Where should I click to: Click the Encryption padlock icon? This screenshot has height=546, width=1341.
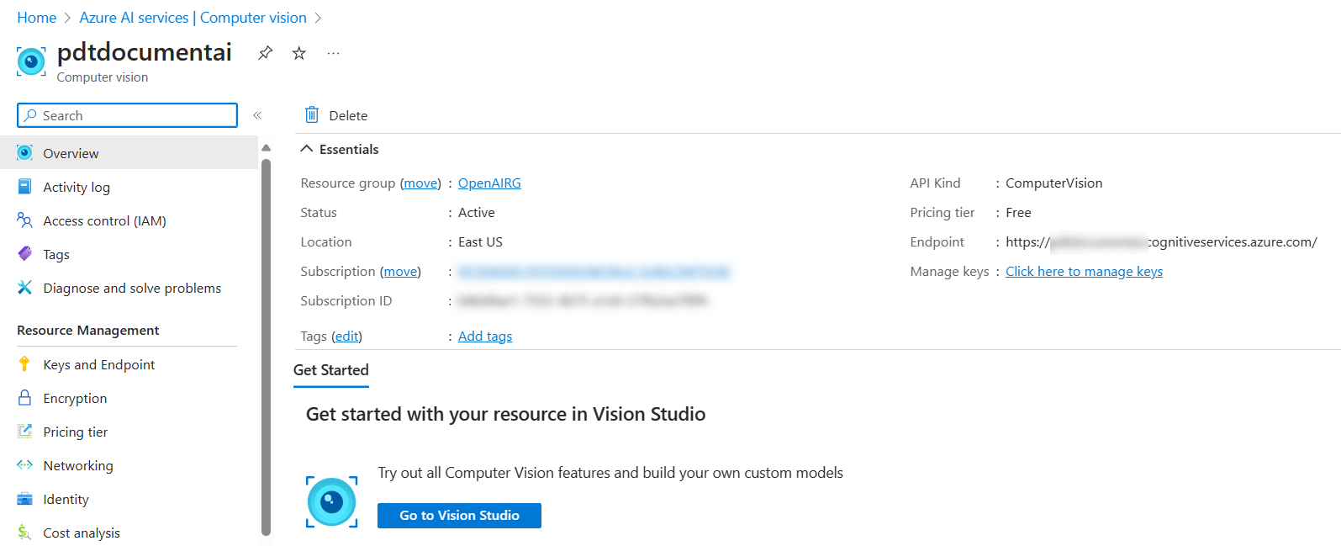[x=25, y=398]
